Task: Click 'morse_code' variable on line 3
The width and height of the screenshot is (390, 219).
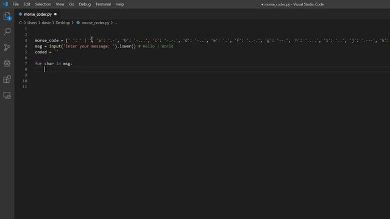Action: click(x=46, y=41)
